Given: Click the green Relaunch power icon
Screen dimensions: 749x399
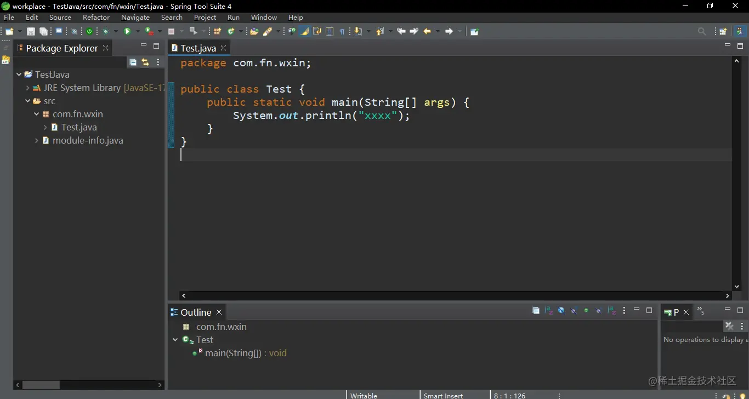Looking at the screenshot, I should 89,32.
